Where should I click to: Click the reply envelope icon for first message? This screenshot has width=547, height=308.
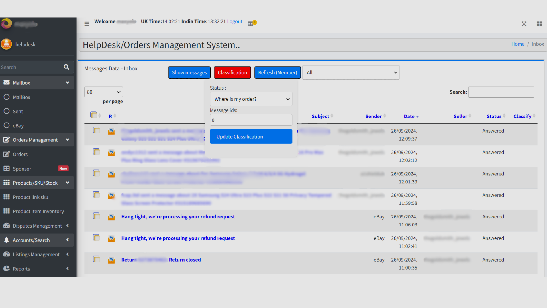coord(111,131)
